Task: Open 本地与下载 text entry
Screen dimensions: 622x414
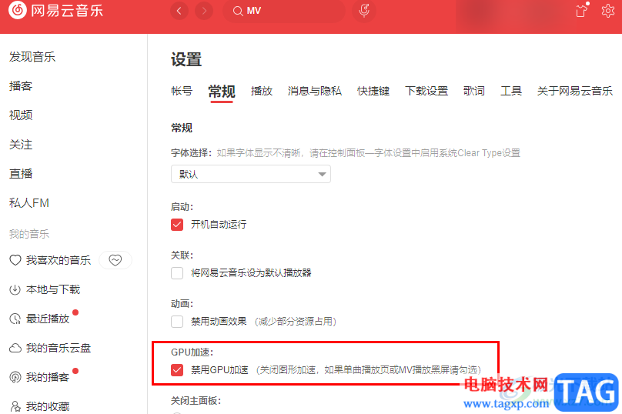Action: pyautogui.click(x=53, y=289)
